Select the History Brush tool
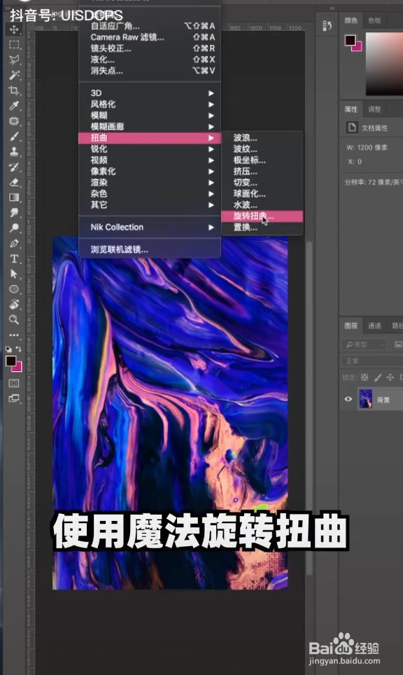The width and height of the screenshot is (403, 675). 14,167
